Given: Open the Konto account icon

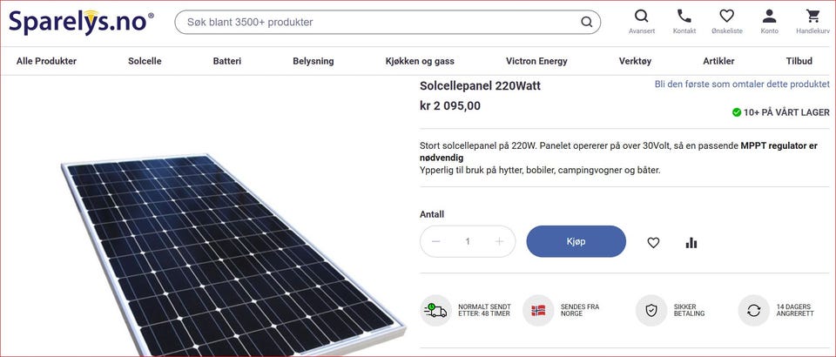Looking at the screenshot, I should tap(769, 17).
